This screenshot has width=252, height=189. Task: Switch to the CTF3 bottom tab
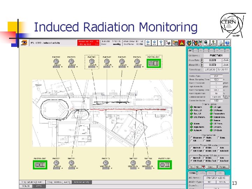click(39, 186)
